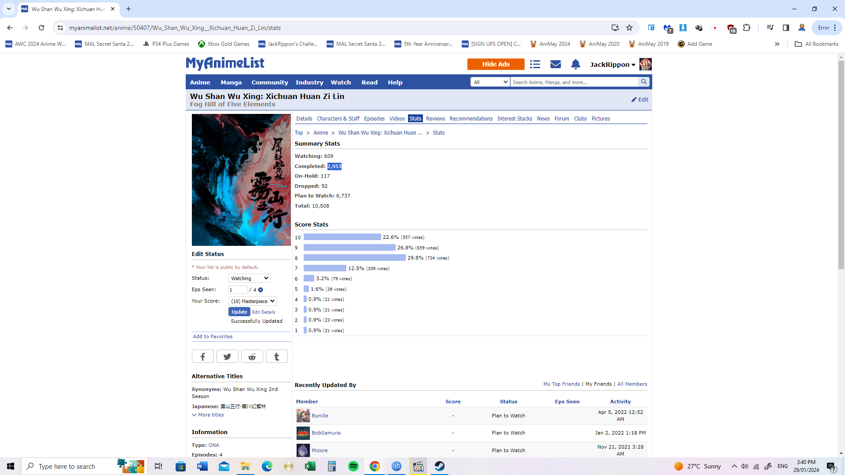Switch to the Reviews tab

point(435,119)
